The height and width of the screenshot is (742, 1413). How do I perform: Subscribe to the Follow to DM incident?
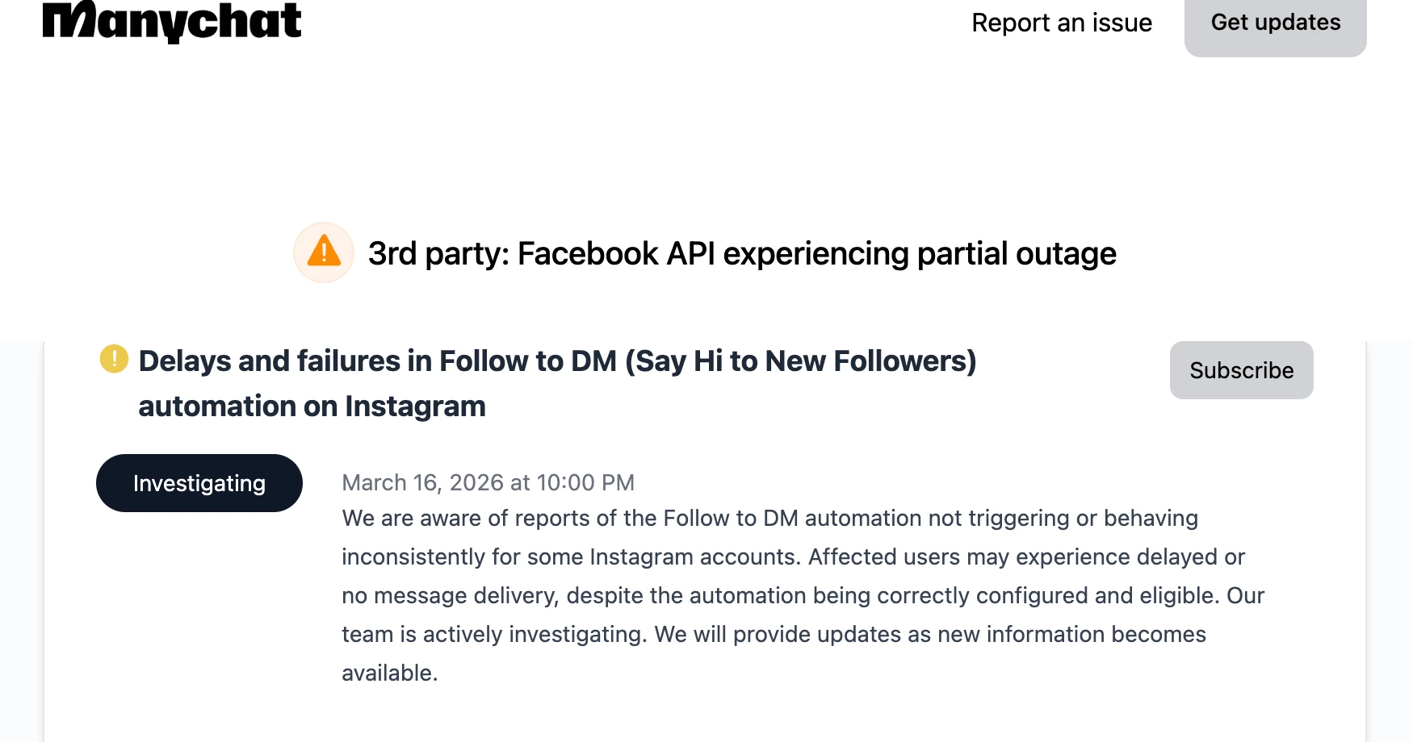1240,370
